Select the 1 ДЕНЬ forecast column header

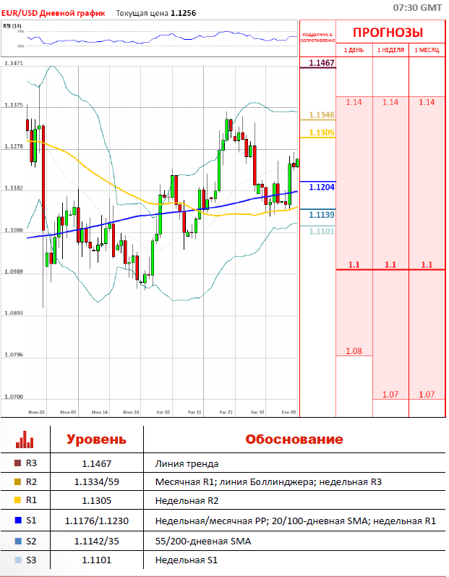[x=354, y=50]
